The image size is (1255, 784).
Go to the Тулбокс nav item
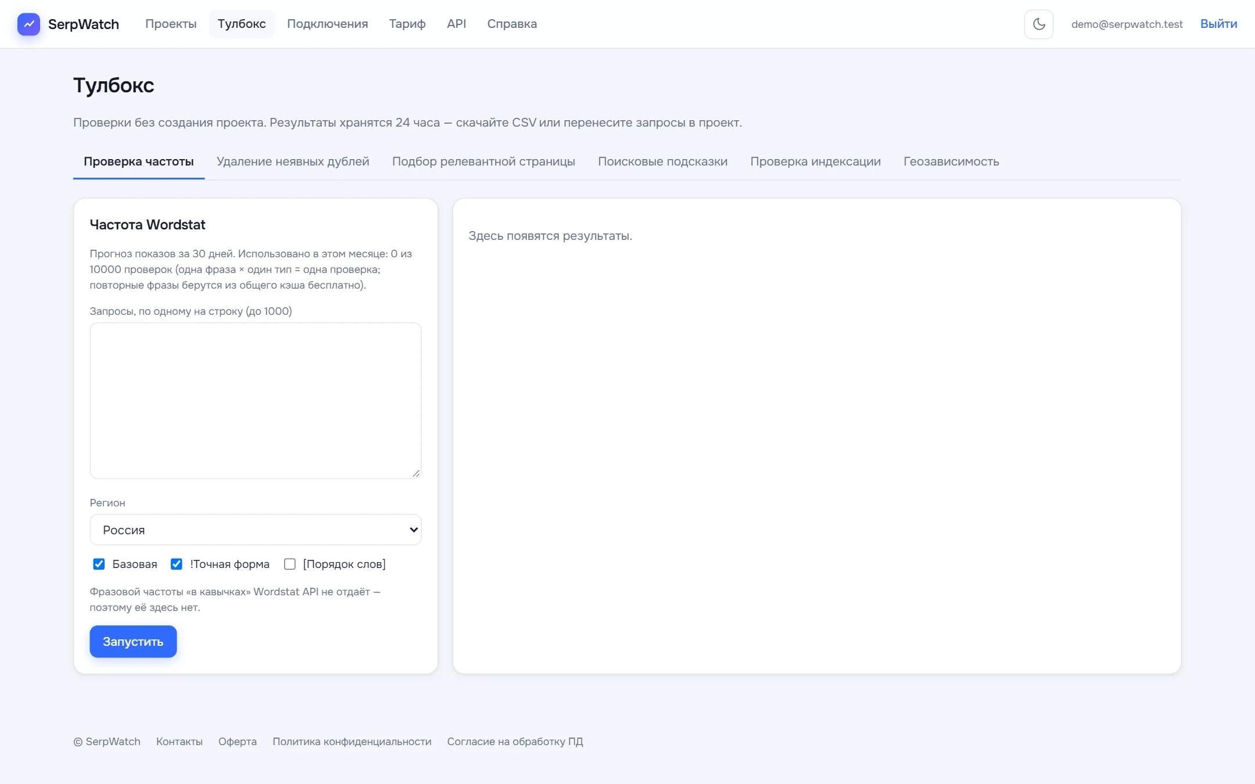tap(242, 24)
